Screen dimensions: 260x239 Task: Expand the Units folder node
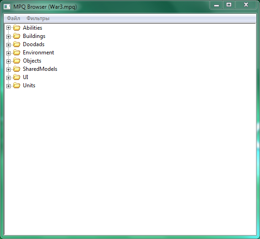click(8, 86)
